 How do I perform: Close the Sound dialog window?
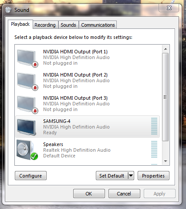tap(169, 8)
